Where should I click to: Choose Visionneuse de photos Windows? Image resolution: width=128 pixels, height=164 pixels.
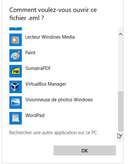(x=59, y=100)
